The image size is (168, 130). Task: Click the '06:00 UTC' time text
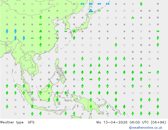click(x=139, y=122)
